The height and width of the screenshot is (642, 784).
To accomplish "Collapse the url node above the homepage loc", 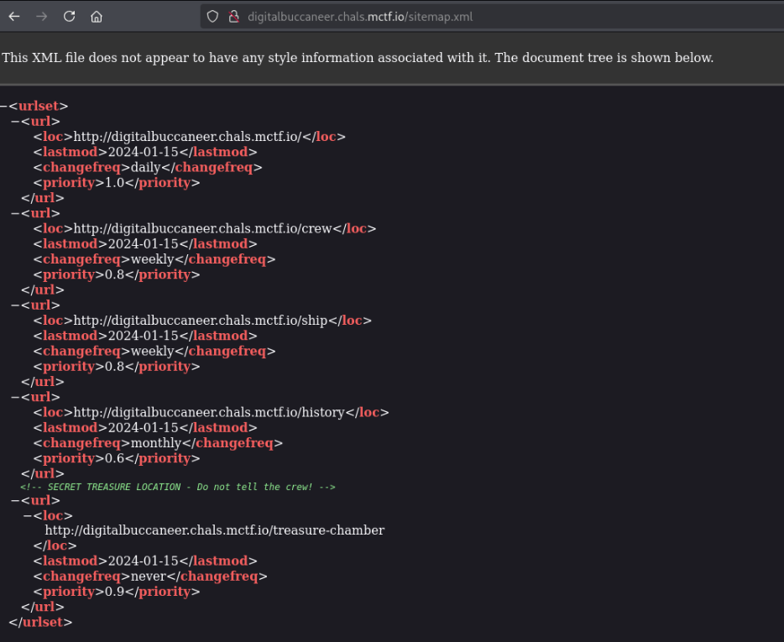I will click(x=15, y=122).
